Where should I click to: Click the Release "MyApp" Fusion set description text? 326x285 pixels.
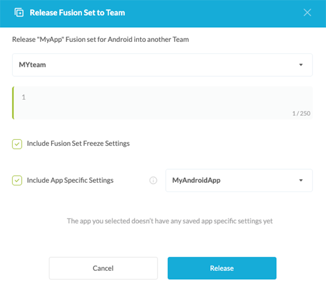click(x=101, y=39)
